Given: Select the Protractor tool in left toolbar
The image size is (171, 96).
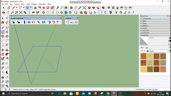Looking at the screenshot, I should [3, 68].
